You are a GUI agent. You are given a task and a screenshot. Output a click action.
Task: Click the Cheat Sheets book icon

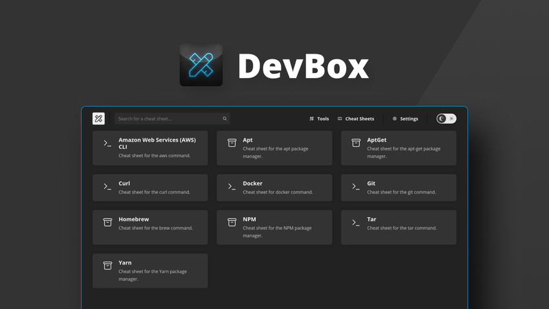(x=340, y=119)
